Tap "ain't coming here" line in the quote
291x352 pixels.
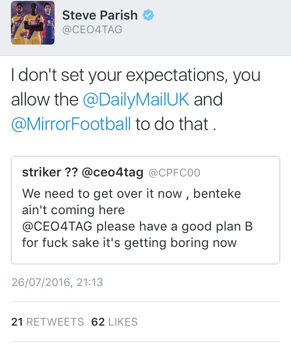point(73,210)
